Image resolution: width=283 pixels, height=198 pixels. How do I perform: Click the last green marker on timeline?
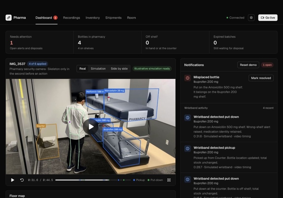[x=124, y=180]
